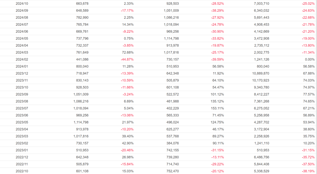Select the 72.68% percentage cell

[x=128, y=53]
